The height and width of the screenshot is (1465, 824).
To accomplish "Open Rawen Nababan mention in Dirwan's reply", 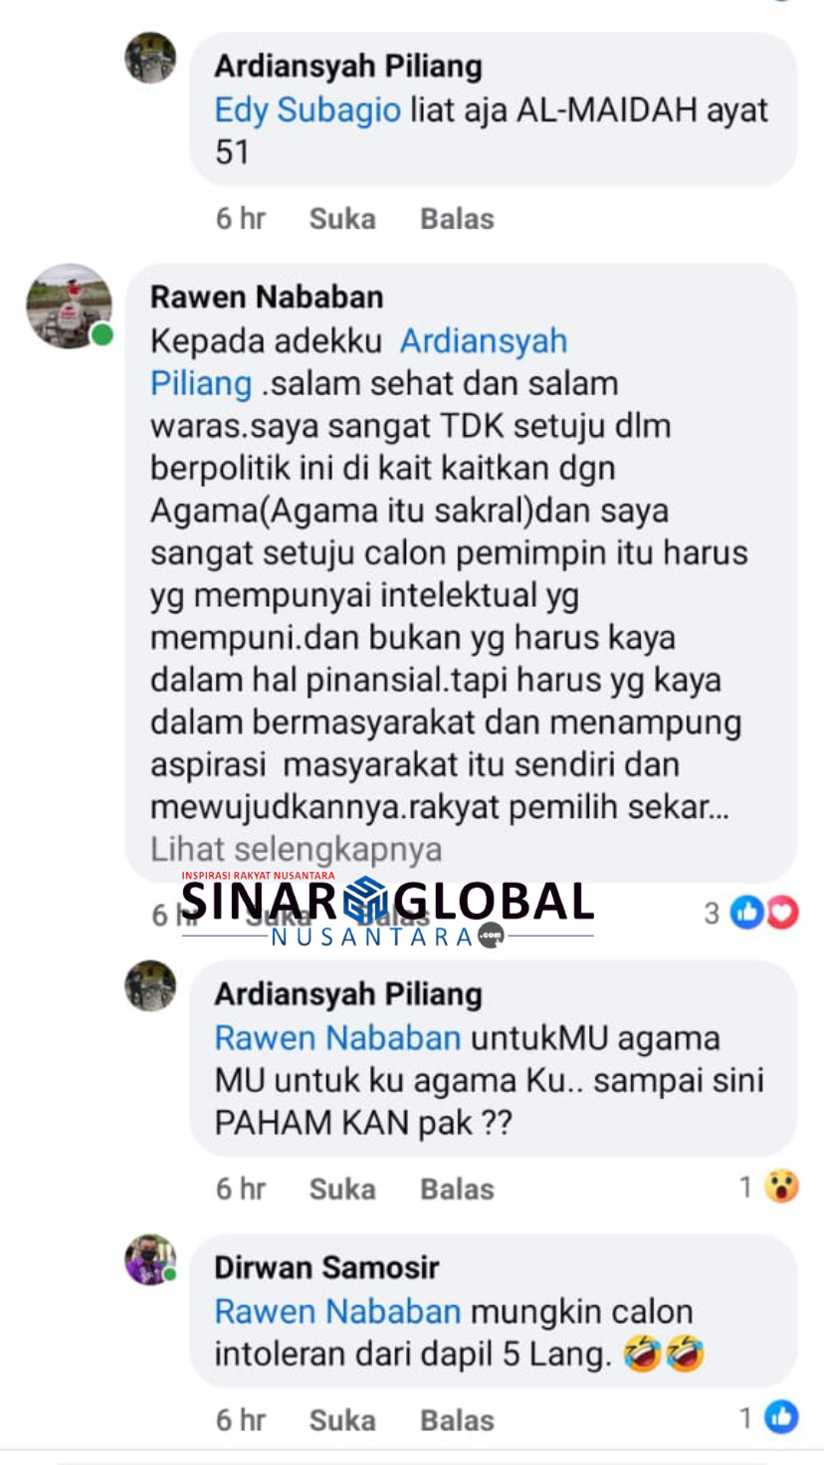I will [338, 1312].
